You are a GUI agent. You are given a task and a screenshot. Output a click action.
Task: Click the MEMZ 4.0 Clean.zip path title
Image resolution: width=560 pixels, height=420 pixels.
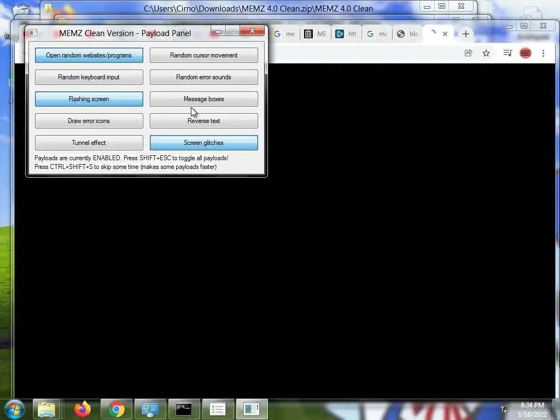258,9
